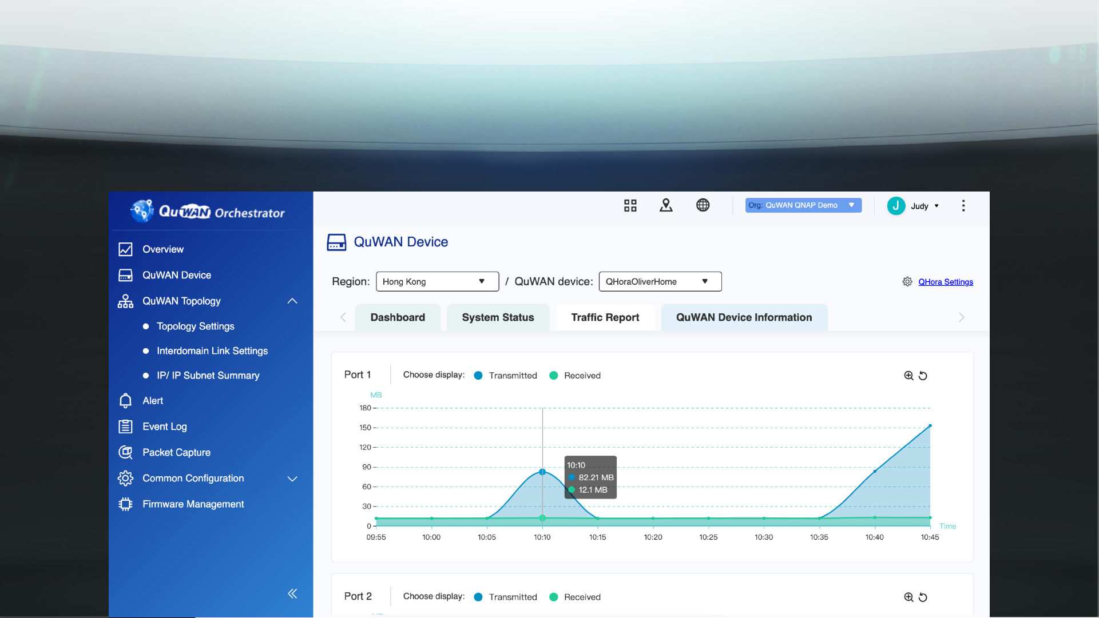Toggle Received display for Port 2
The width and height of the screenshot is (1099, 618).
click(x=574, y=597)
